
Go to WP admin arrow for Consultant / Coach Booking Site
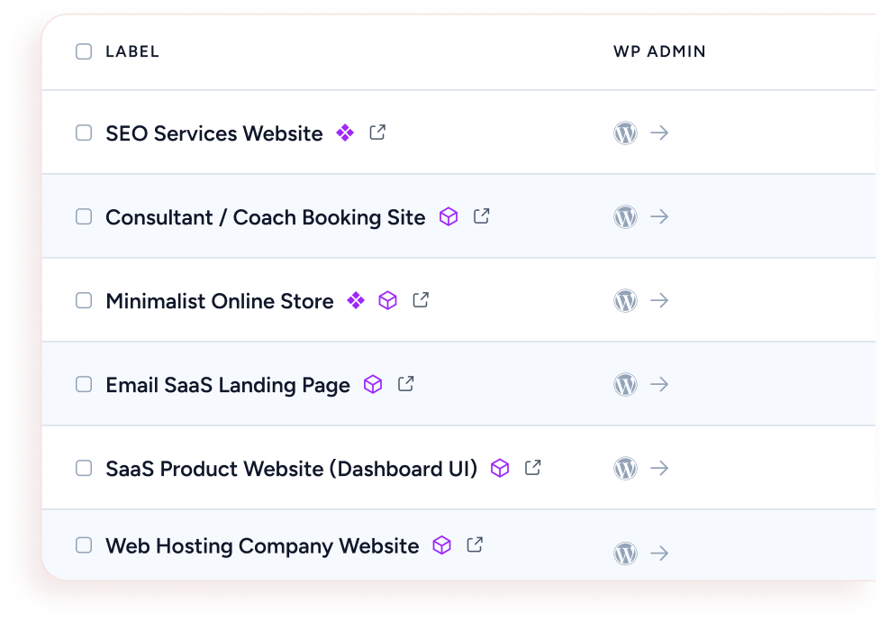click(659, 217)
